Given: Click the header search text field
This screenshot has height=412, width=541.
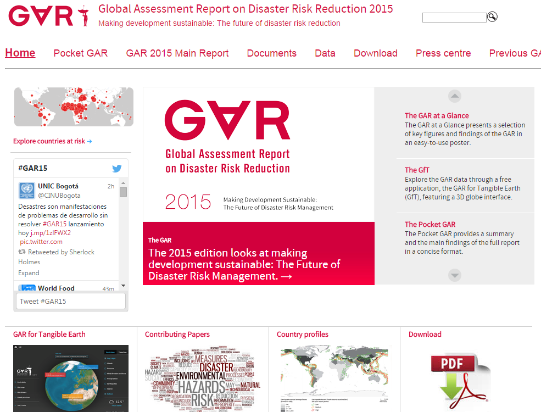Looking at the screenshot, I should (x=454, y=18).
